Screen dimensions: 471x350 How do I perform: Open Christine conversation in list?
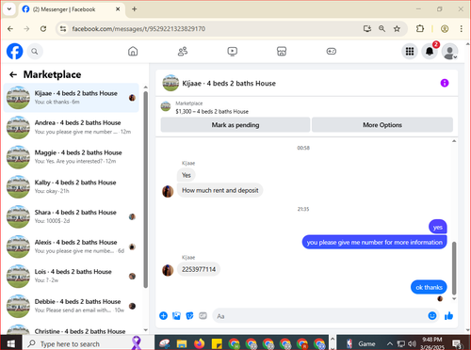(72, 329)
